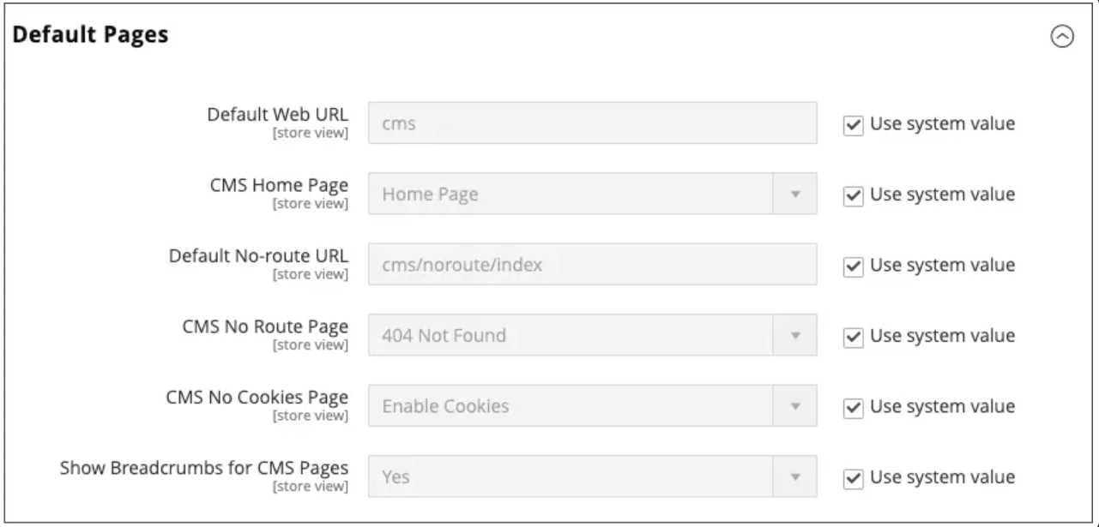Click the Show Breadcrumbs dropdown arrow
Screen dimensions: 1099x527
click(x=795, y=476)
